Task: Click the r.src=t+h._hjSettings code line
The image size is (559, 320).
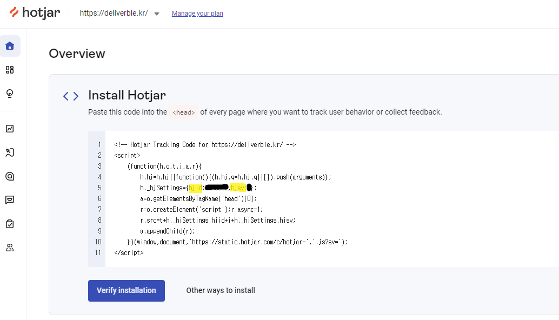Action: (x=218, y=220)
